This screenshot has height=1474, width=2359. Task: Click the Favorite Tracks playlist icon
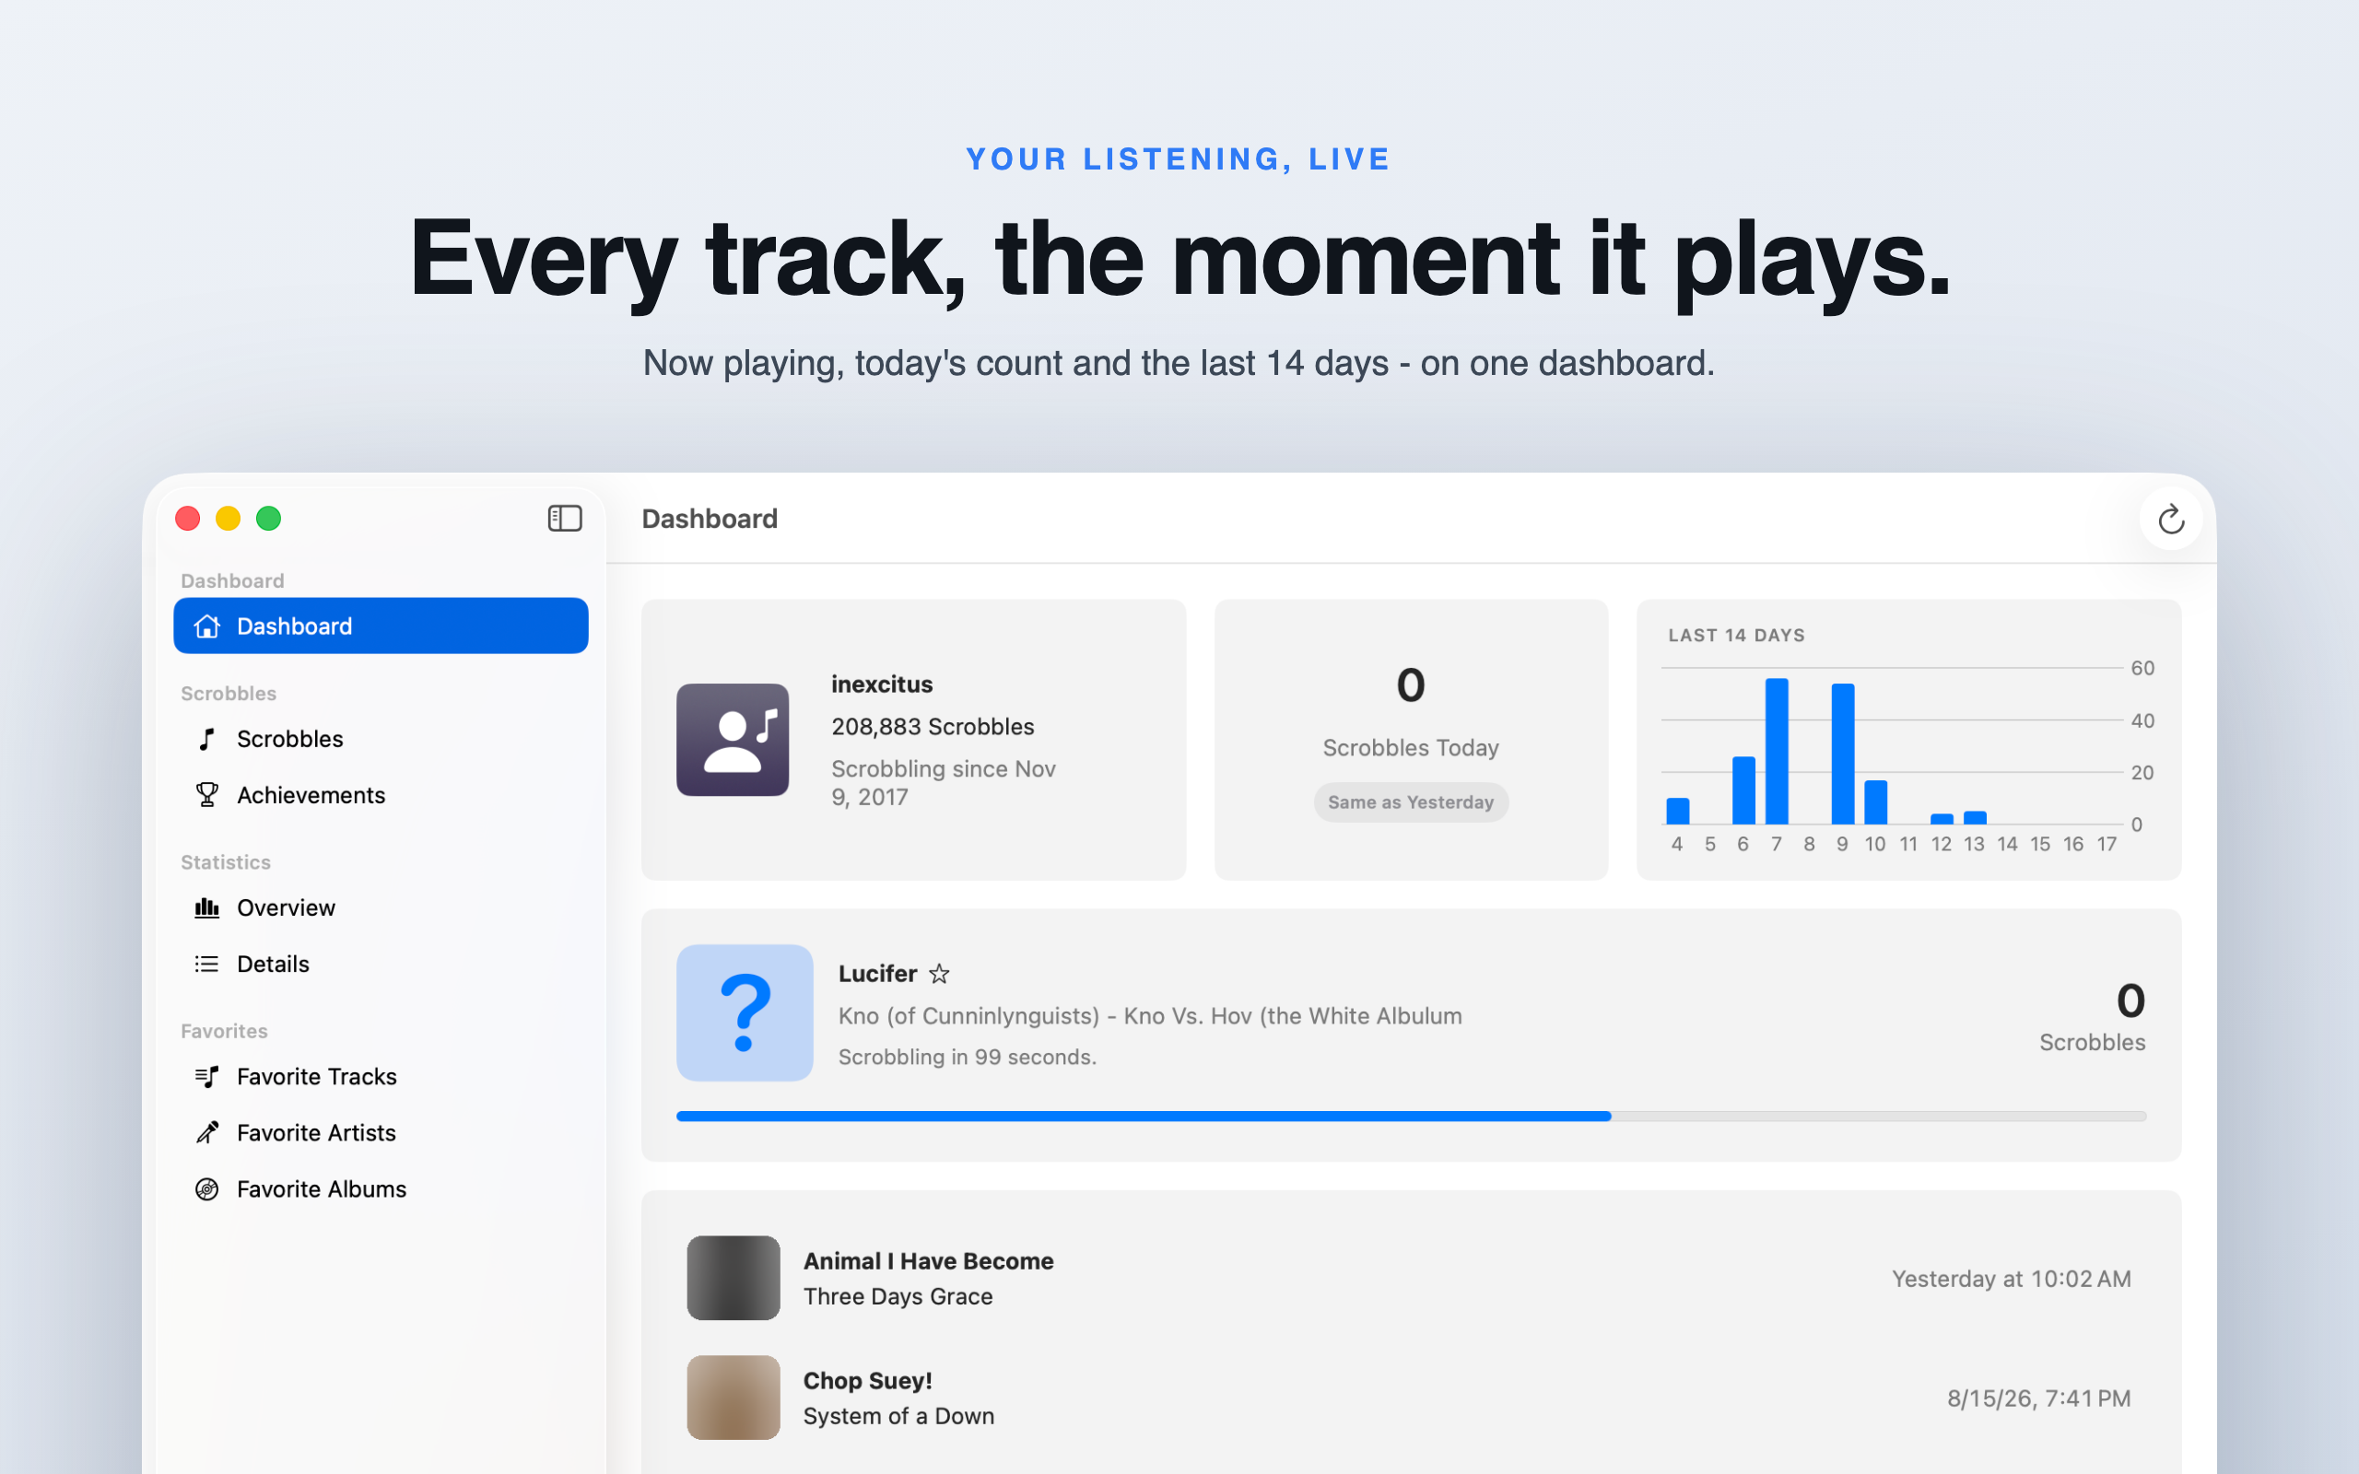[206, 1076]
